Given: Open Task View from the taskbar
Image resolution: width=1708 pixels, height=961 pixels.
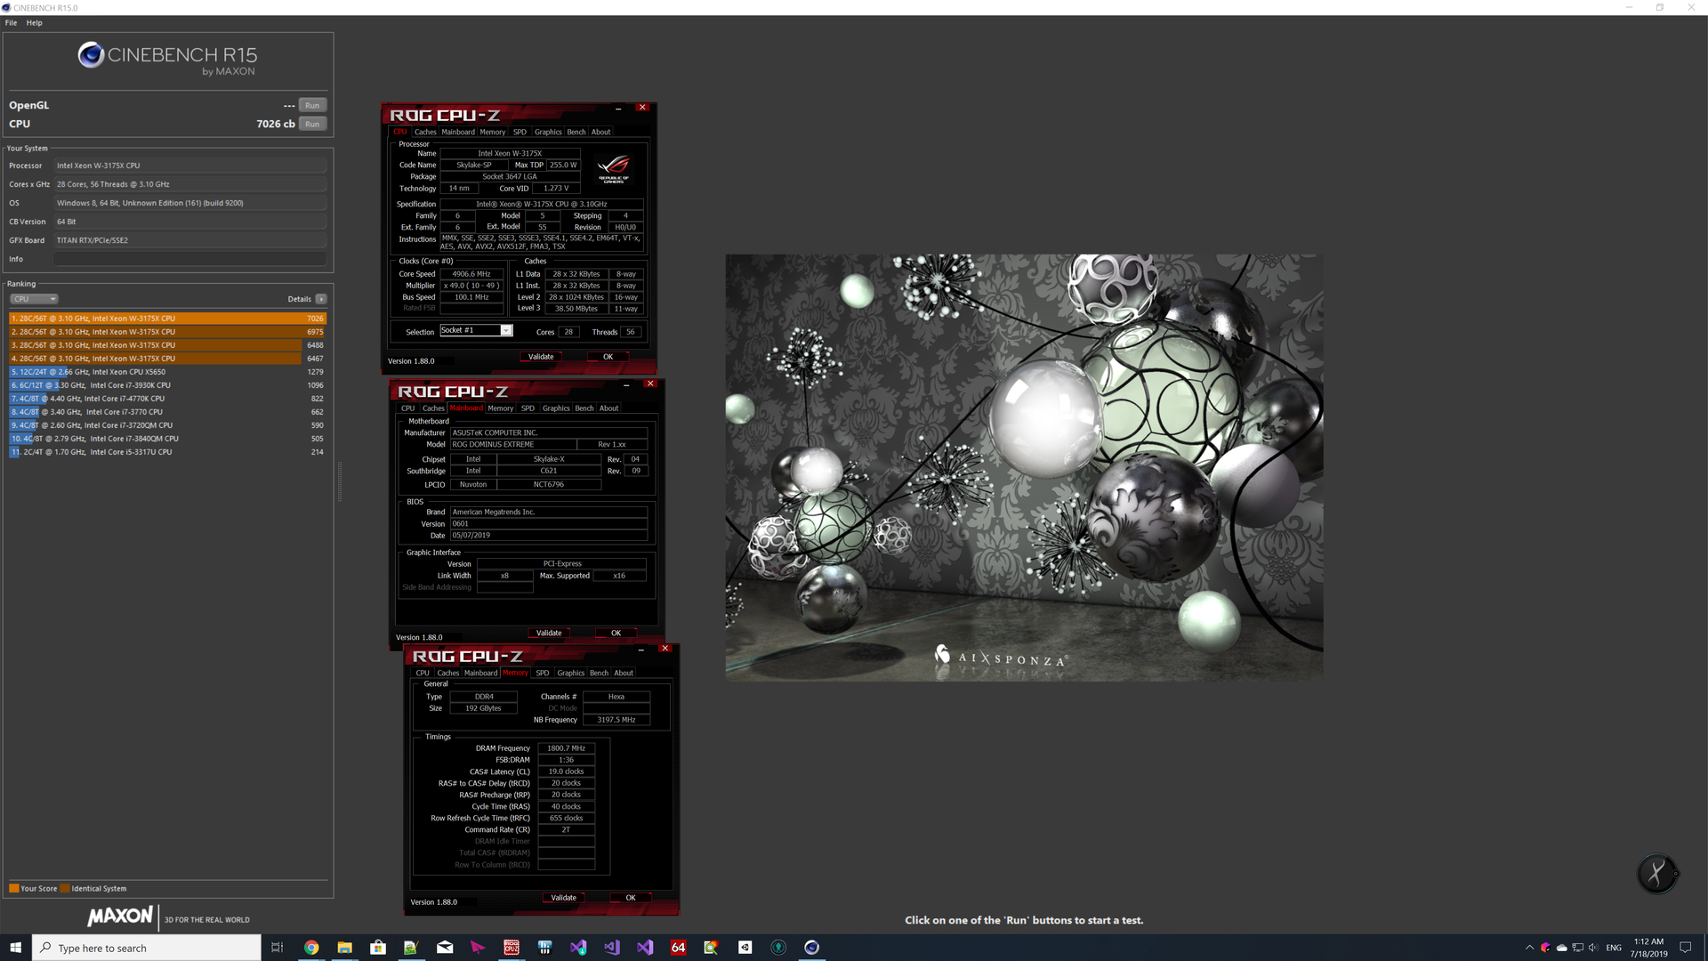Looking at the screenshot, I should coord(277,948).
